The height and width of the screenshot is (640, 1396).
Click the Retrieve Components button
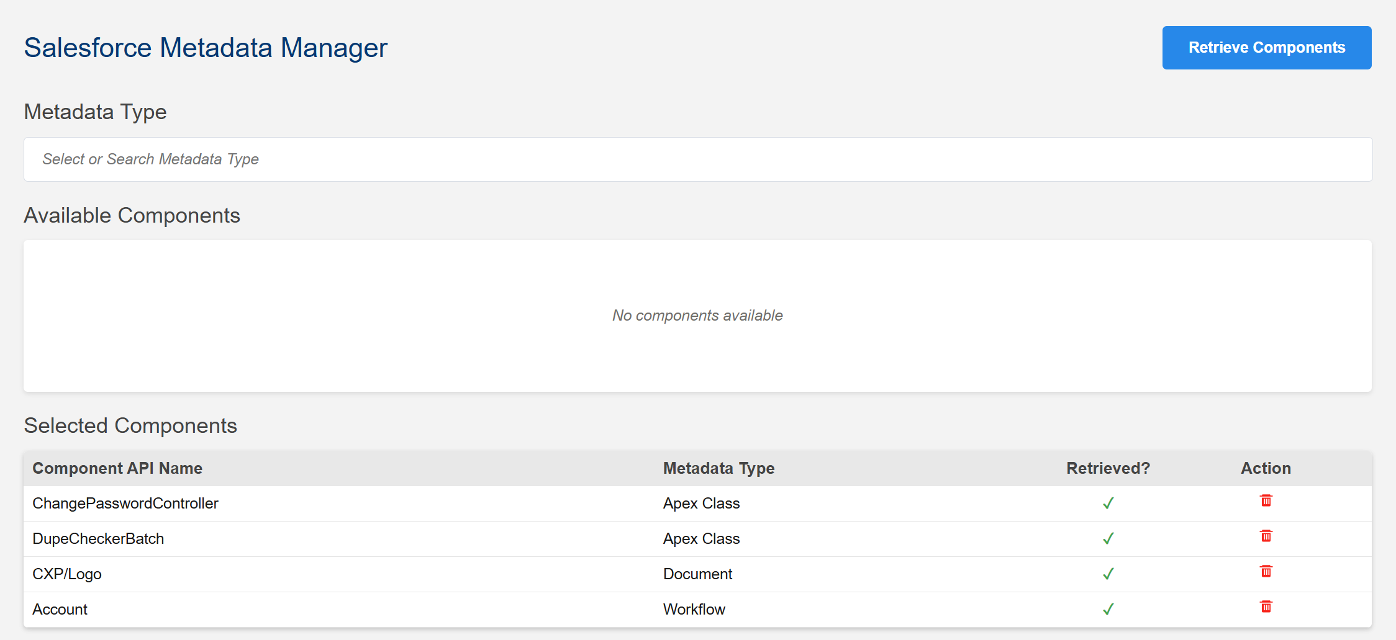tap(1267, 48)
